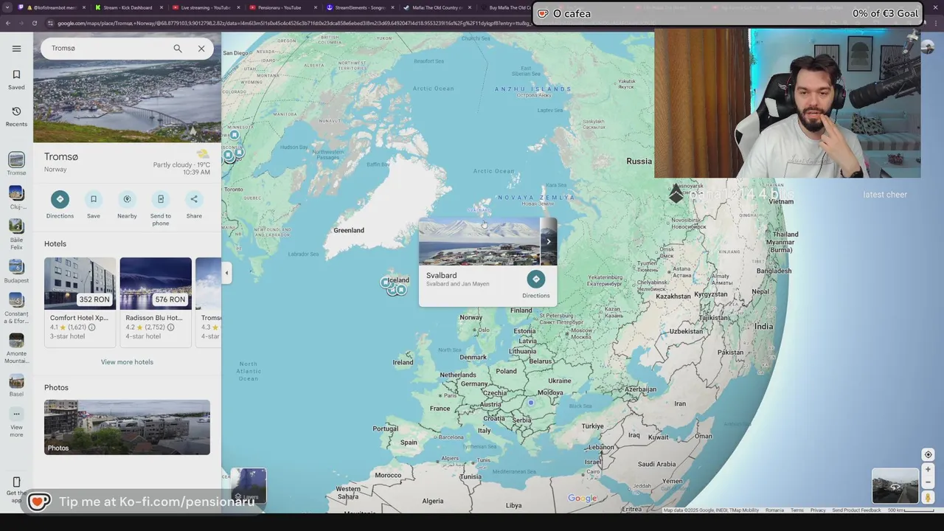944x531 pixels.
Task: Click the Show your location button
Action: coord(929,455)
